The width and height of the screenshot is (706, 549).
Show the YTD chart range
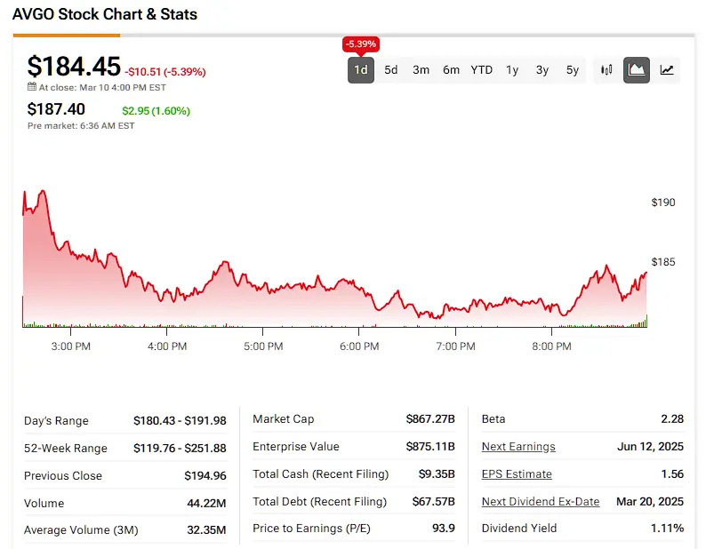pyautogui.click(x=481, y=70)
